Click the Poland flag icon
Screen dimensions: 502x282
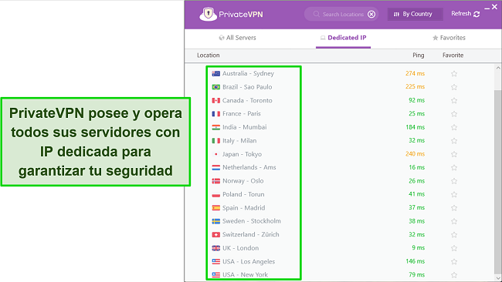[x=216, y=194]
